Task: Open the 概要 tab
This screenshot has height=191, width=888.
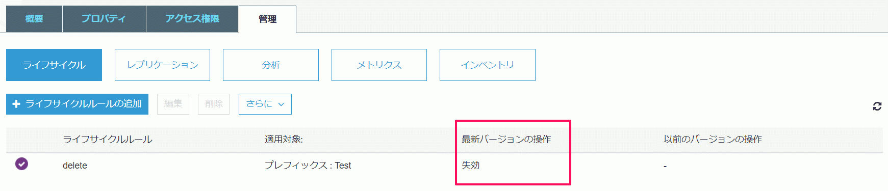Action: 34,19
